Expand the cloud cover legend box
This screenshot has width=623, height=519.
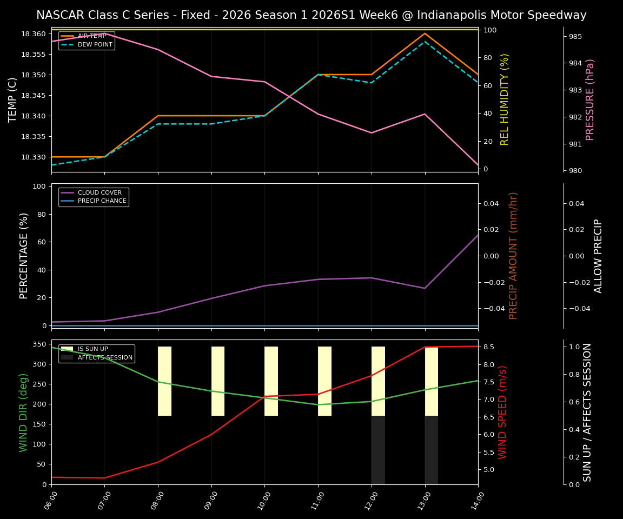click(x=93, y=196)
